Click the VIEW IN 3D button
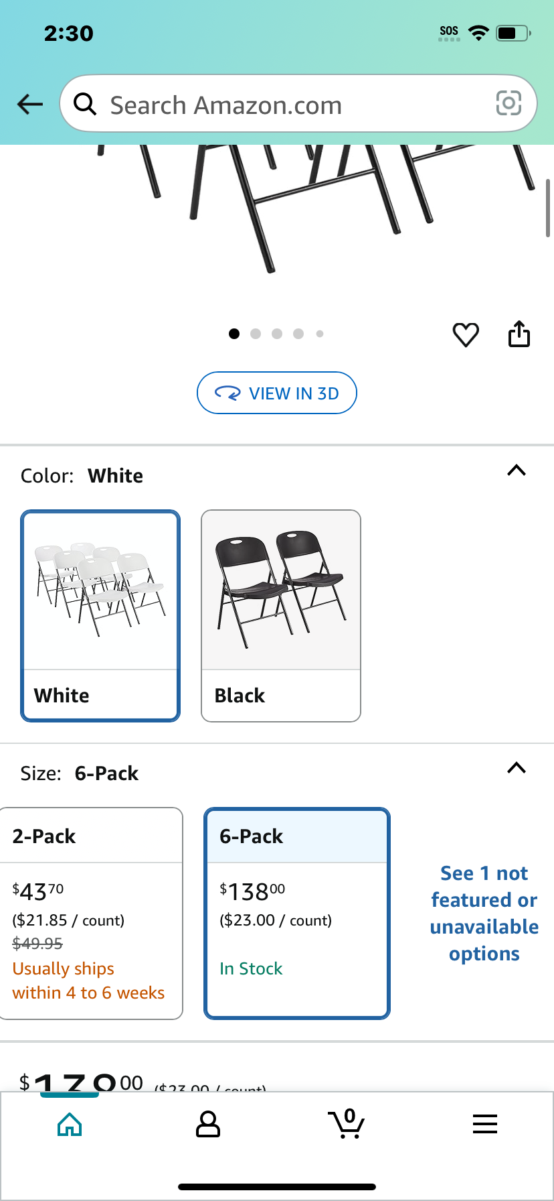The width and height of the screenshot is (554, 1201). (277, 393)
